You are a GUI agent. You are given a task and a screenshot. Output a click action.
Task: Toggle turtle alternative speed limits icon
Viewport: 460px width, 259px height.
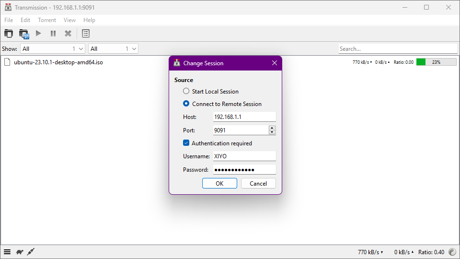pyautogui.click(x=20, y=252)
